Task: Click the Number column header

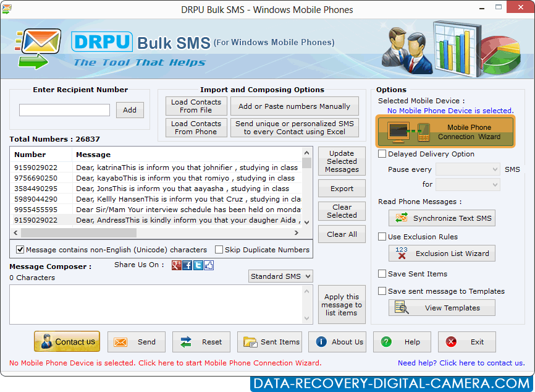Action: point(41,155)
